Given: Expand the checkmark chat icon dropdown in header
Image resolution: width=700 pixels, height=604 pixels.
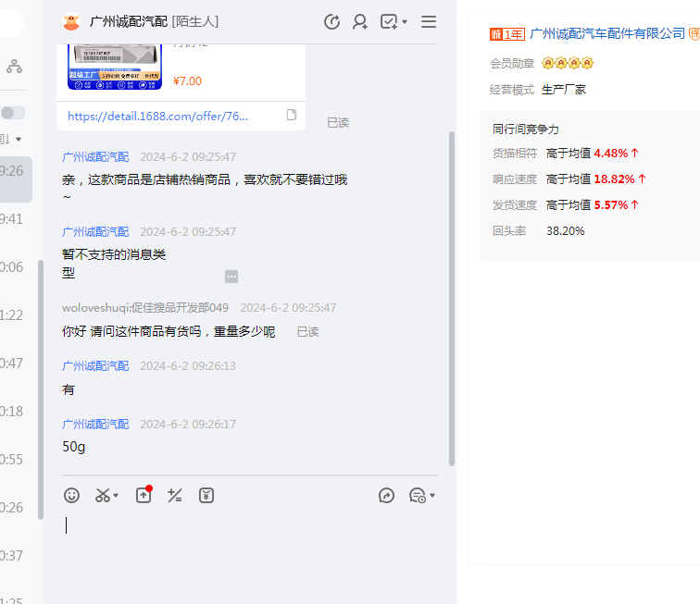Looking at the screenshot, I should coord(405,22).
